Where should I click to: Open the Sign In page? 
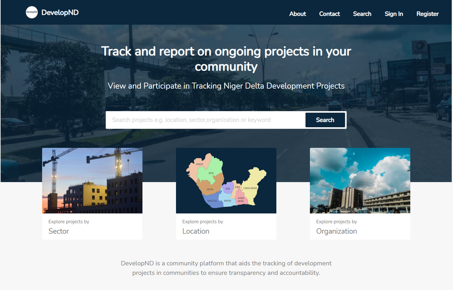(x=394, y=14)
